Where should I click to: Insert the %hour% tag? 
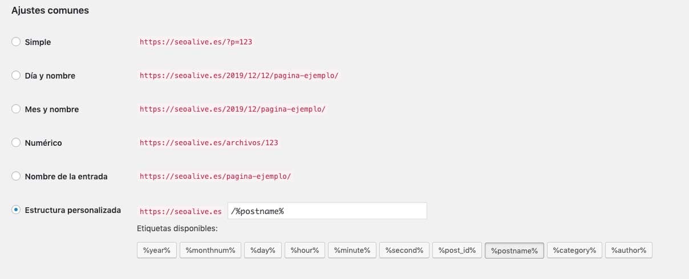[305, 250]
